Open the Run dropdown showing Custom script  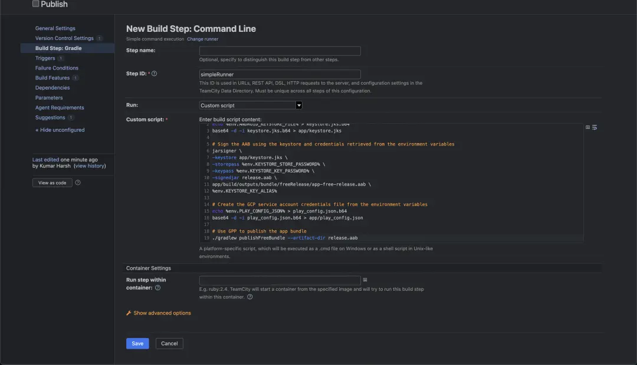click(251, 105)
